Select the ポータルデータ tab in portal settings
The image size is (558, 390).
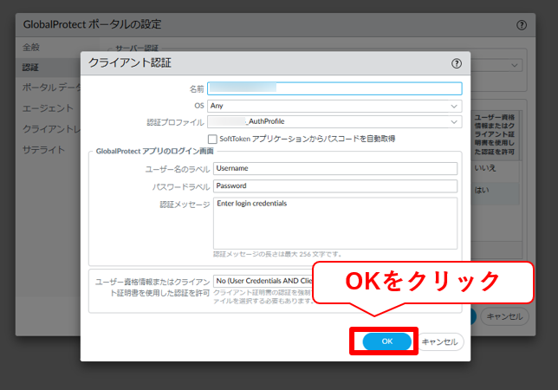point(52,88)
